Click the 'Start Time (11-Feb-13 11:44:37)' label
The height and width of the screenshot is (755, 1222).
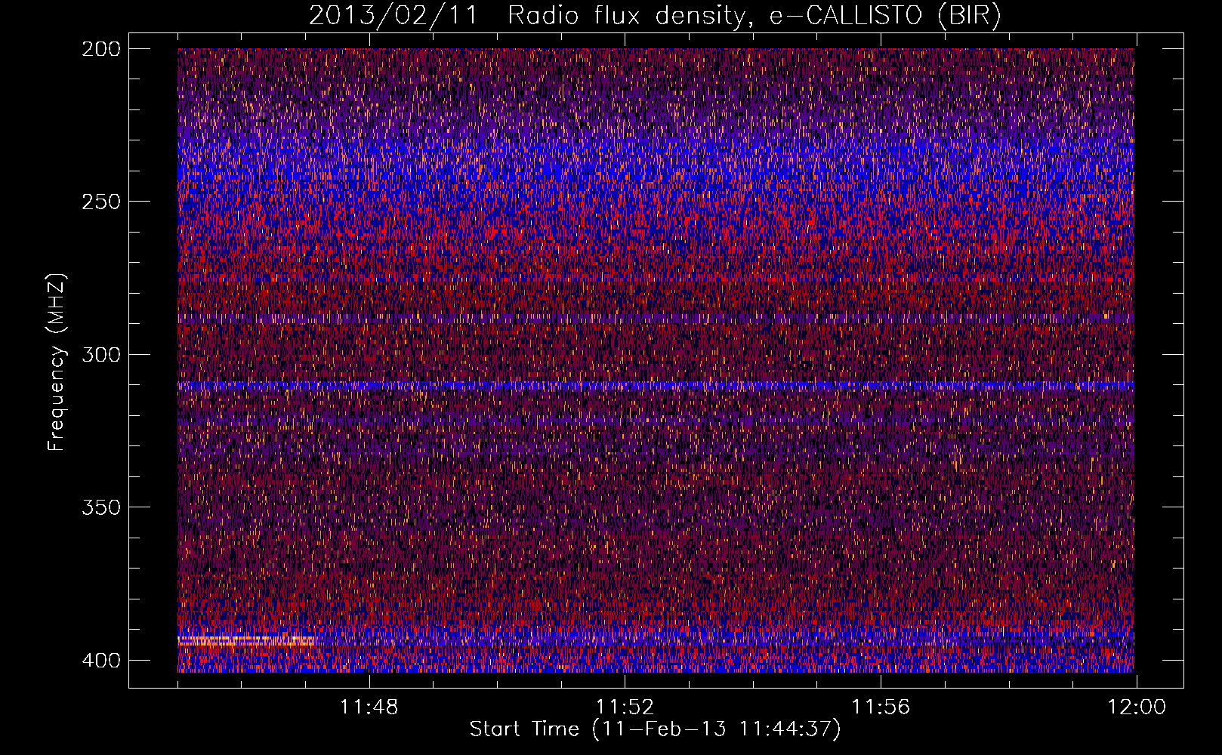pos(655,729)
